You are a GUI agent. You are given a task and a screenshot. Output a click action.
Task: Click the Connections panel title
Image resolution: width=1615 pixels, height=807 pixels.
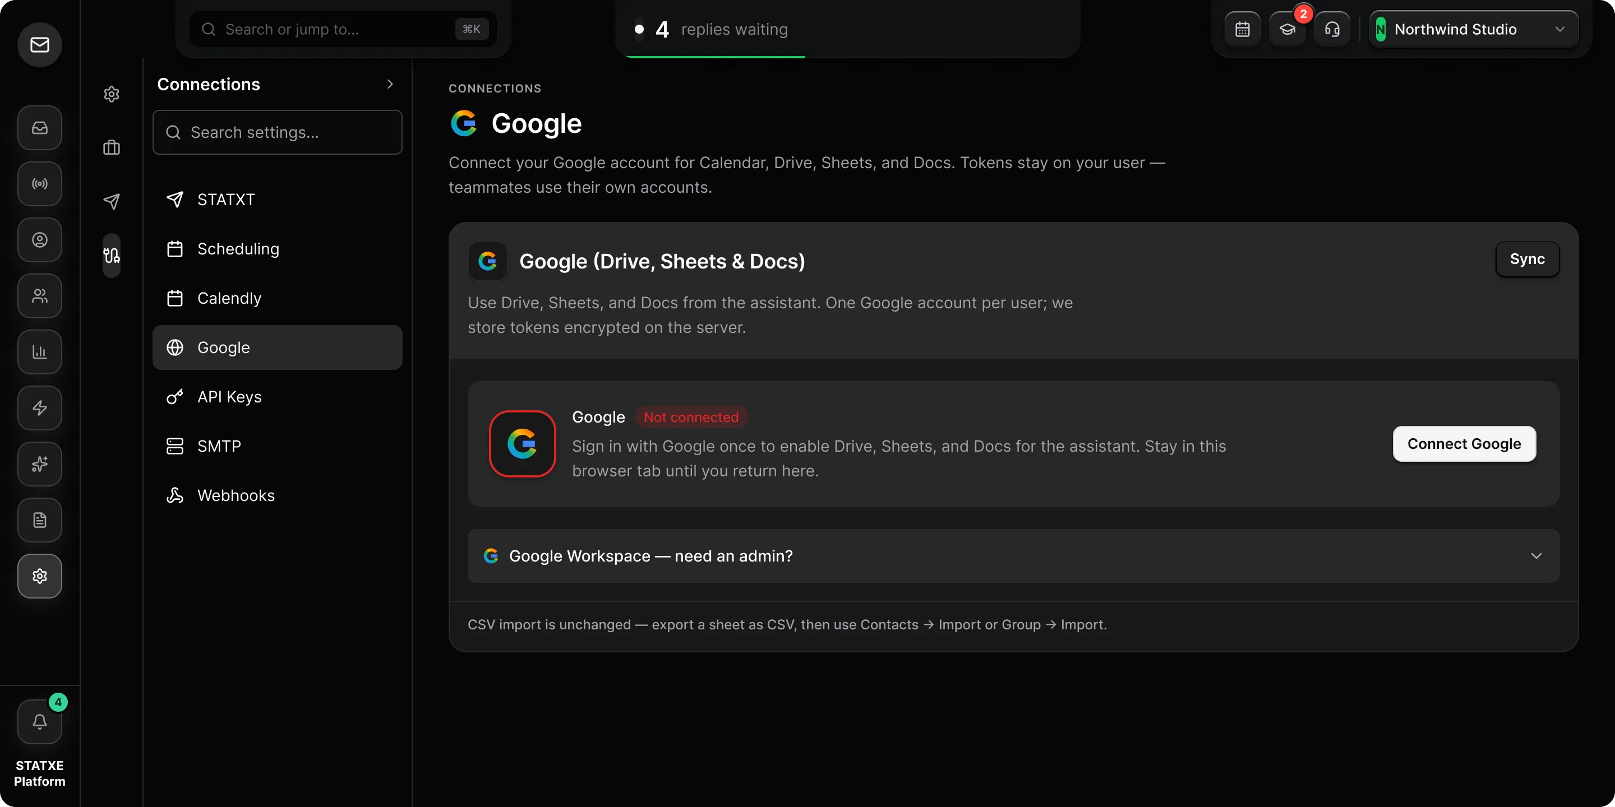pos(208,84)
